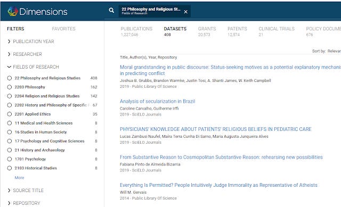Show More fields of research

tap(19, 178)
